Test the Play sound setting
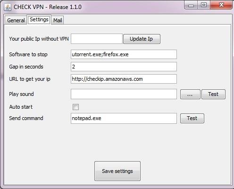 click(x=213, y=94)
